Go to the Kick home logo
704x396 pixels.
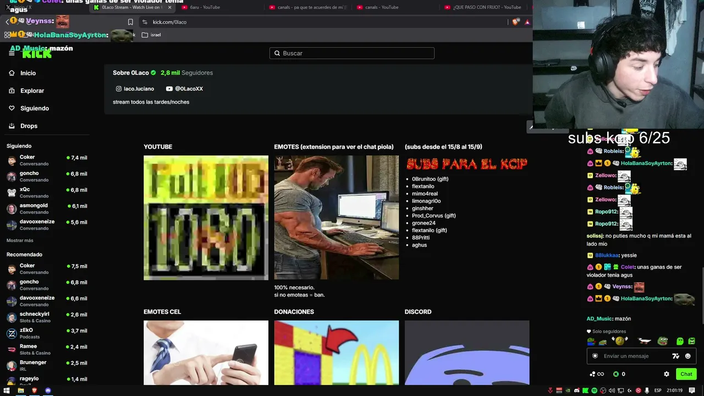[x=37, y=53]
